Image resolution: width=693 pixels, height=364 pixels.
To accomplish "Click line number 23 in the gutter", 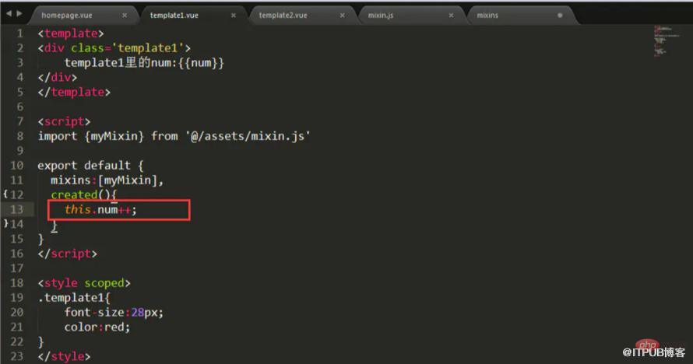I will coord(17,356).
